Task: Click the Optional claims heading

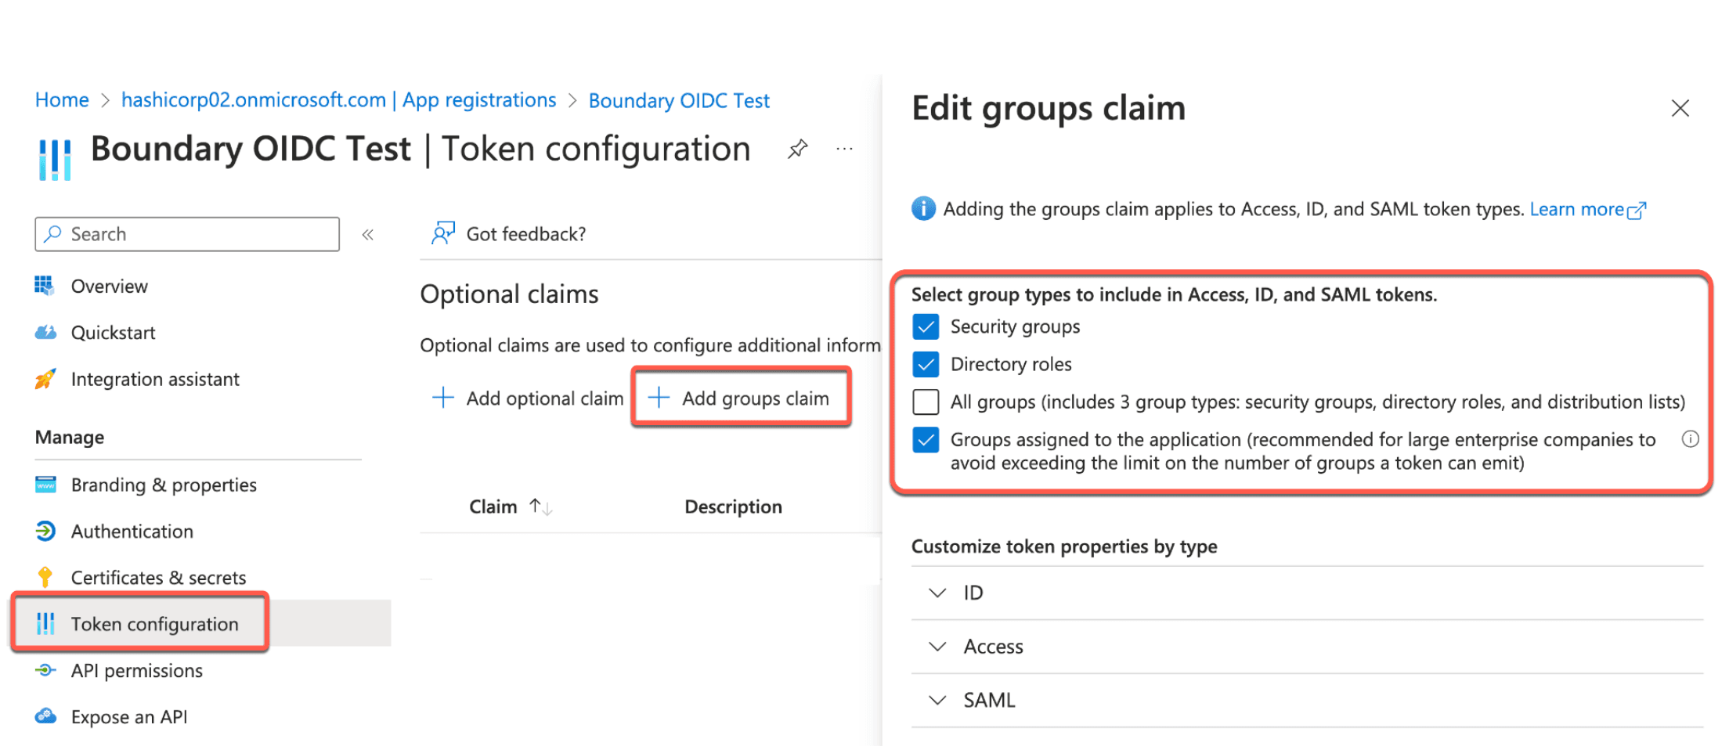Action: pyautogui.click(x=509, y=294)
